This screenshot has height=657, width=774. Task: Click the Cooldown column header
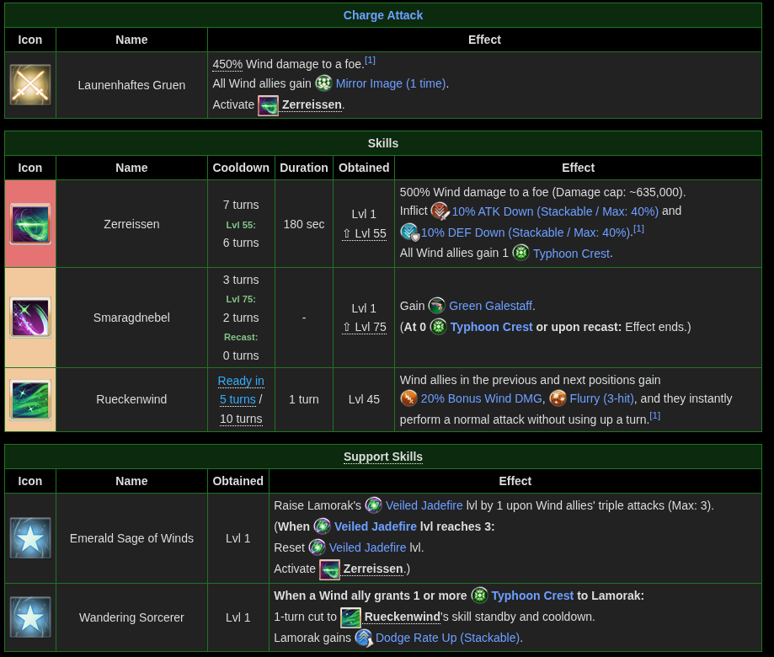click(x=241, y=168)
